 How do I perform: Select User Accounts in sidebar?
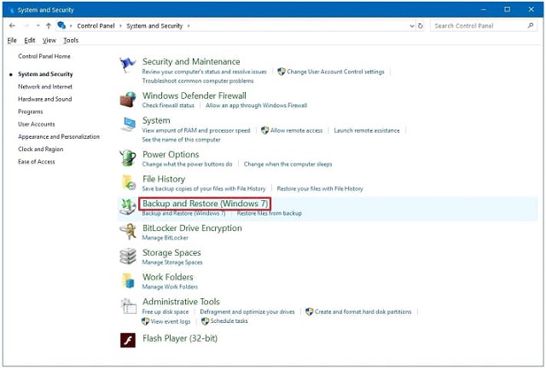point(37,124)
